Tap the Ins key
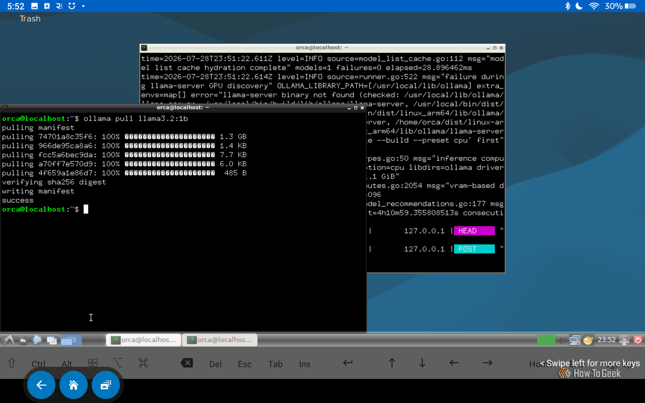The image size is (645, 403). (305, 364)
